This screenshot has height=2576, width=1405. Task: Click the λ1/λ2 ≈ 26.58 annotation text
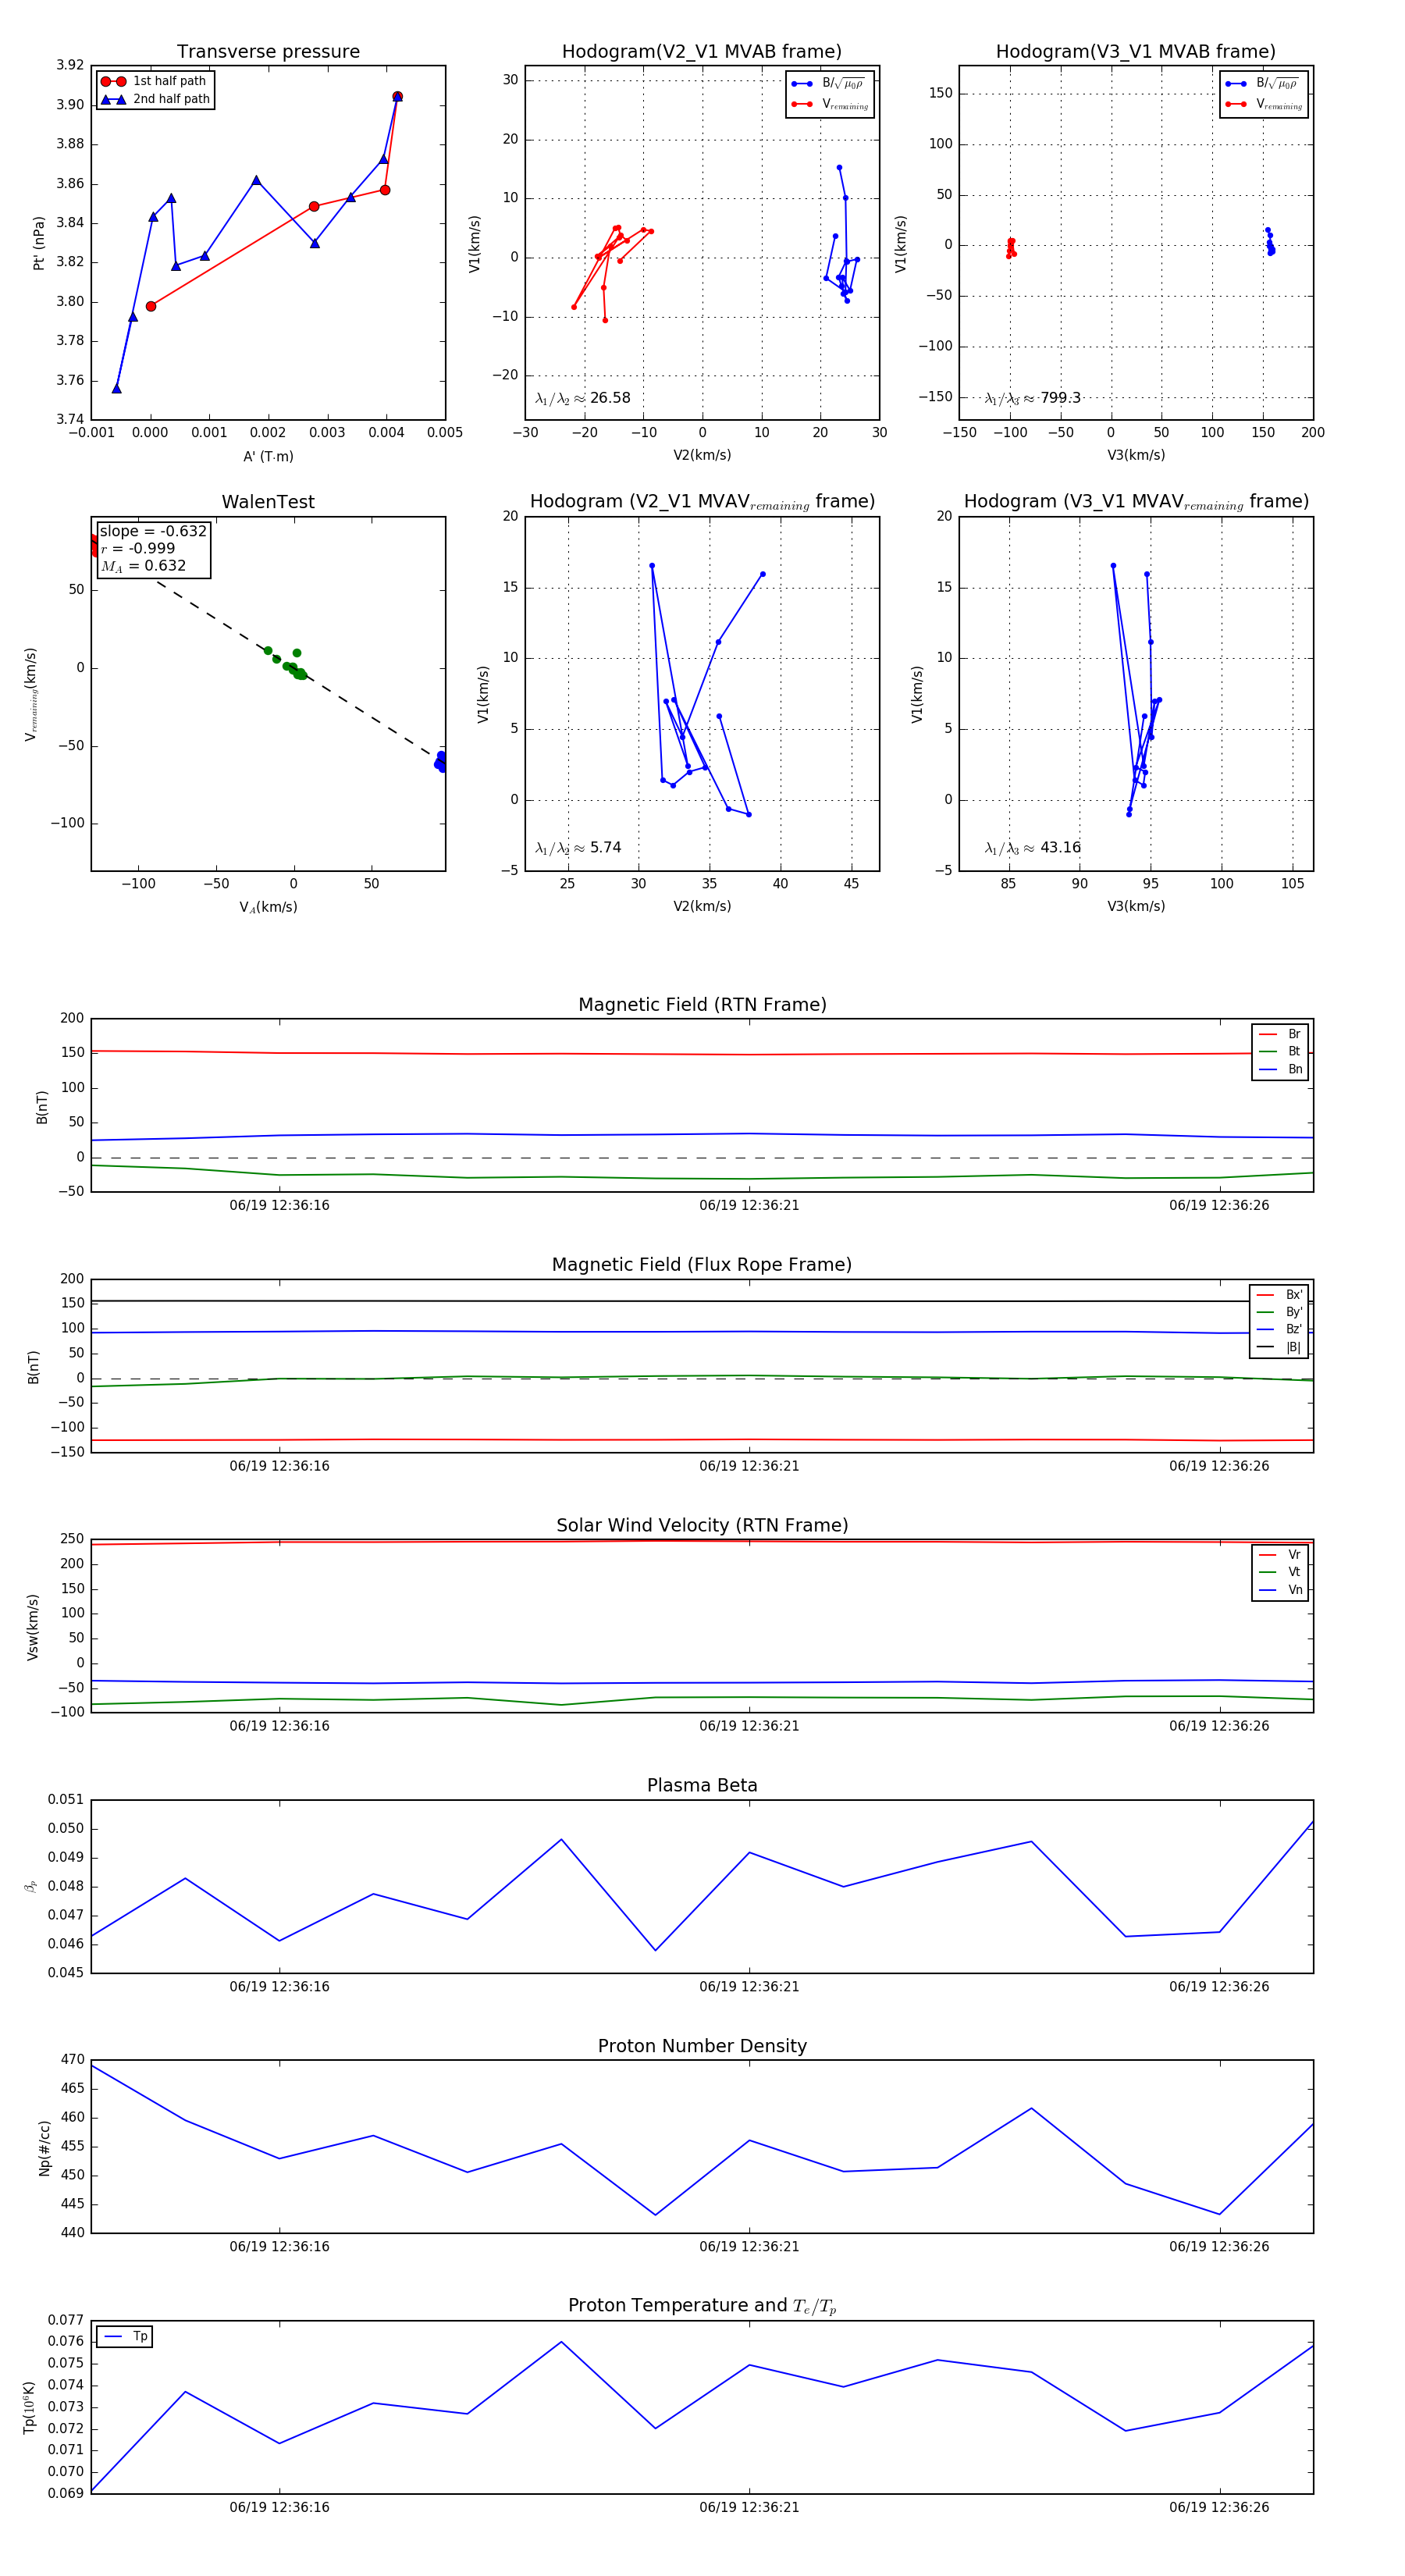tap(583, 398)
